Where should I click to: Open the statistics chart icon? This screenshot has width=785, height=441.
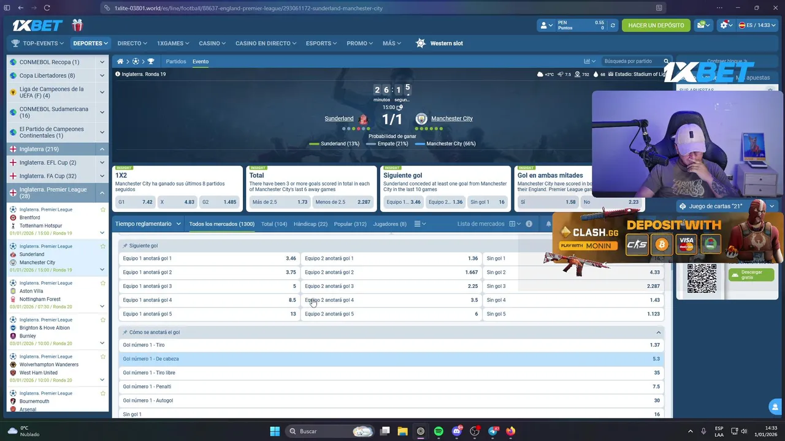point(587,61)
